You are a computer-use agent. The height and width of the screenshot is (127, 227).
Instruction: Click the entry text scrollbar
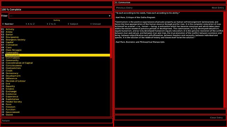click(225, 60)
